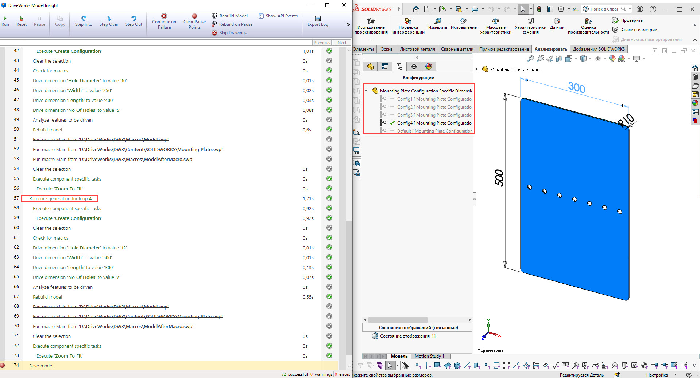Switch to Эскиз tab
The height and width of the screenshot is (378, 700).
point(387,49)
